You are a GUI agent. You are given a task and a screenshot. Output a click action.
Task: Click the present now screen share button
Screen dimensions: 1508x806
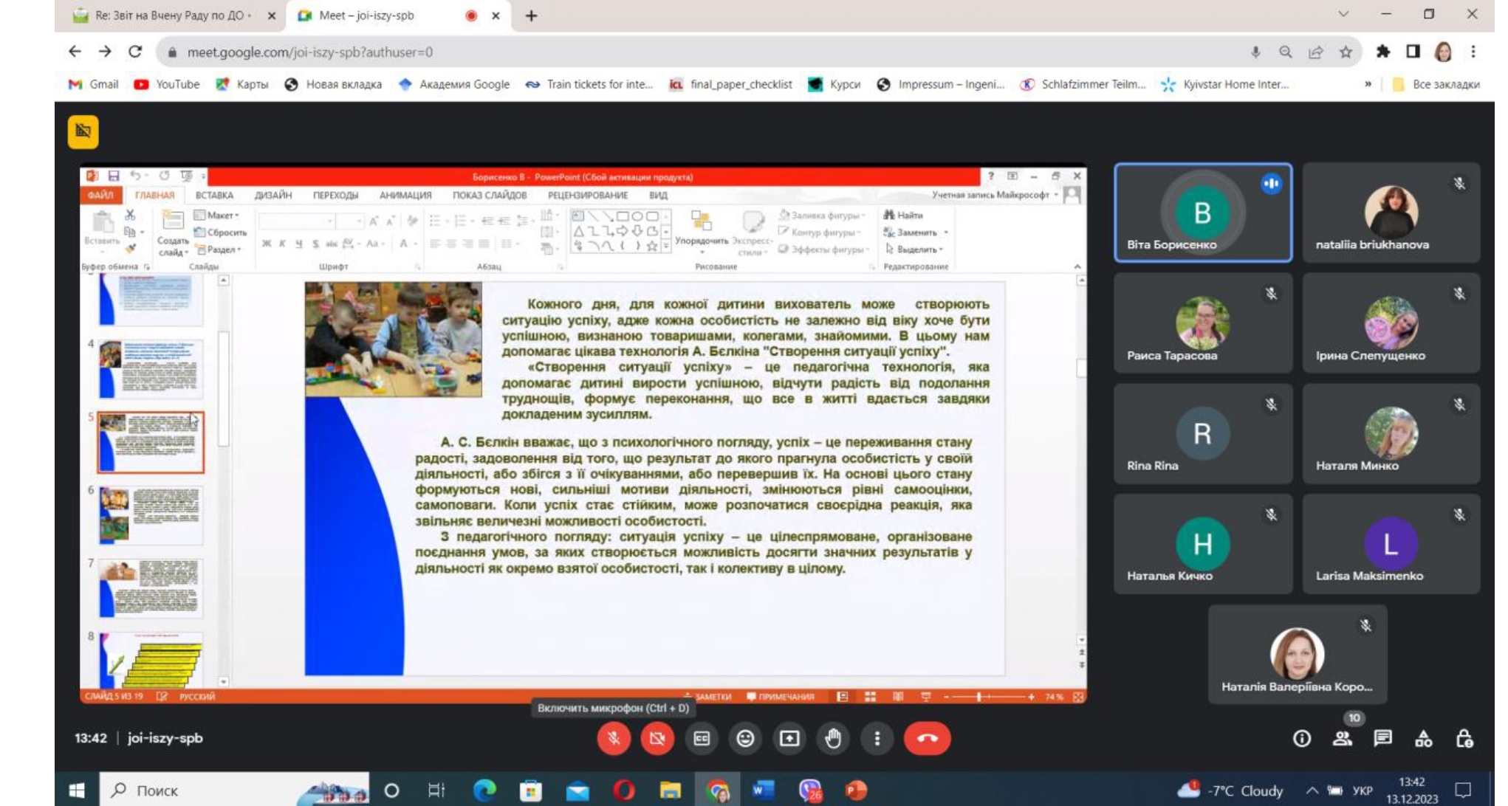click(x=789, y=738)
